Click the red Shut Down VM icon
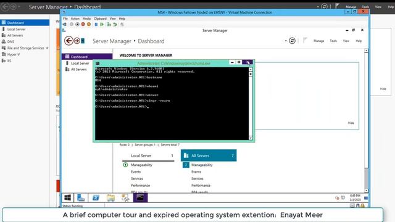This screenshot has width=395, height=222. 83,25
